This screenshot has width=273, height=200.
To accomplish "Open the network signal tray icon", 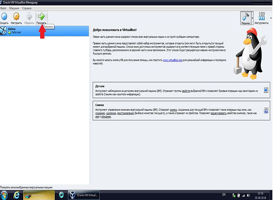I will point(243,195).
